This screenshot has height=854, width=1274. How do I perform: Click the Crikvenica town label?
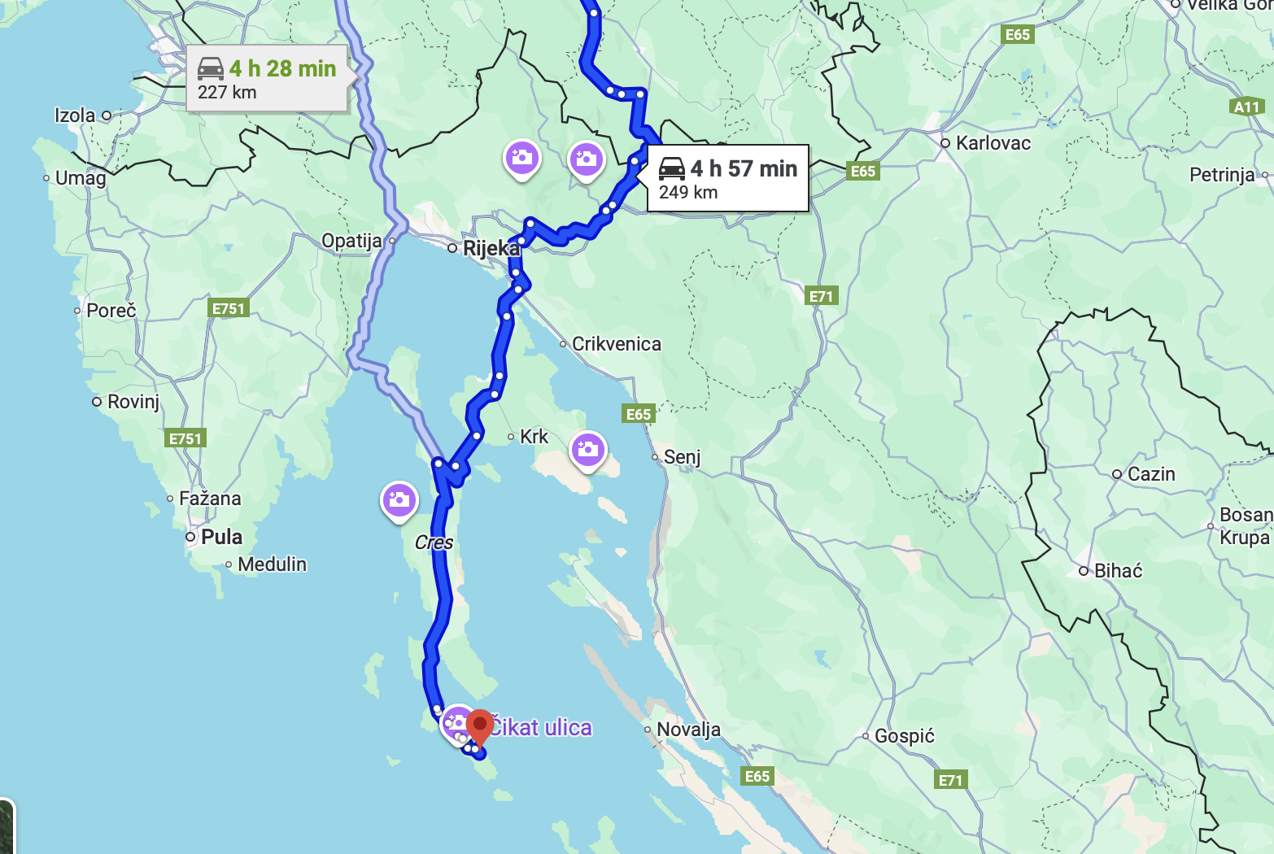pyautogui.click(x=617, y=344)
